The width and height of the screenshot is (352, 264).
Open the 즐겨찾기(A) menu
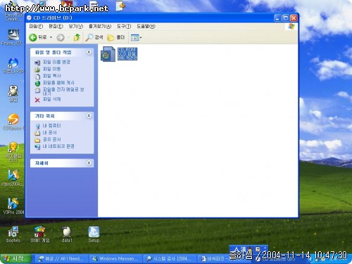coord(100,26)
